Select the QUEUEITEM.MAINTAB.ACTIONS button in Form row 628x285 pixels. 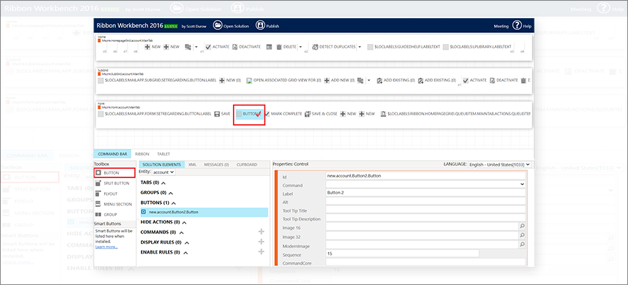[455, 114]
